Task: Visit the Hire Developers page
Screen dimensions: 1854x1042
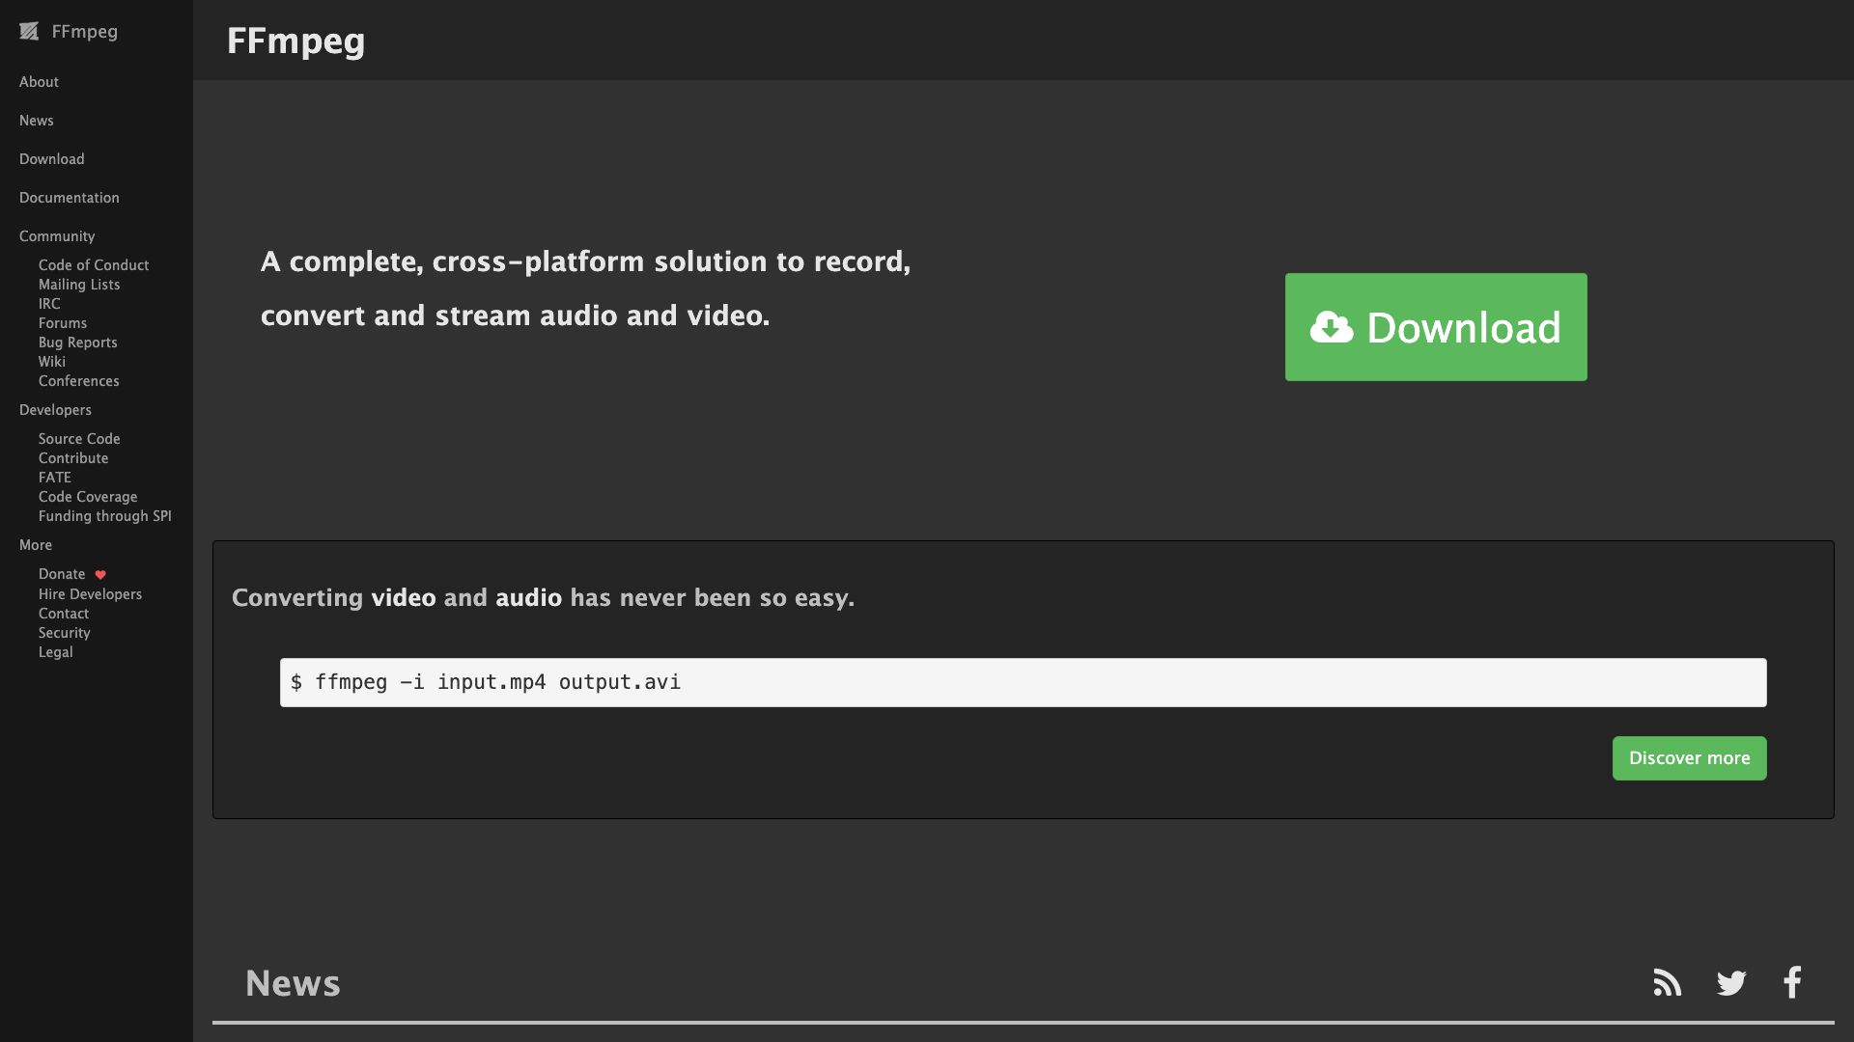Action: pos(90,593)
